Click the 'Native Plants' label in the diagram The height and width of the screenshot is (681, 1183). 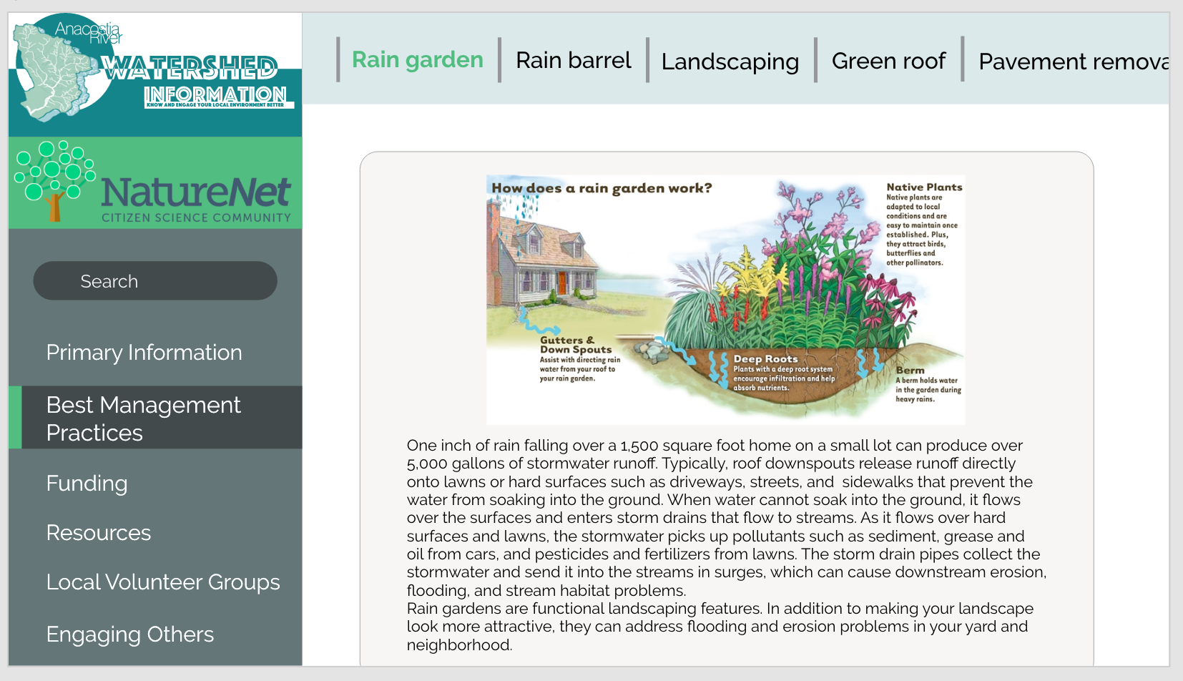924,187
